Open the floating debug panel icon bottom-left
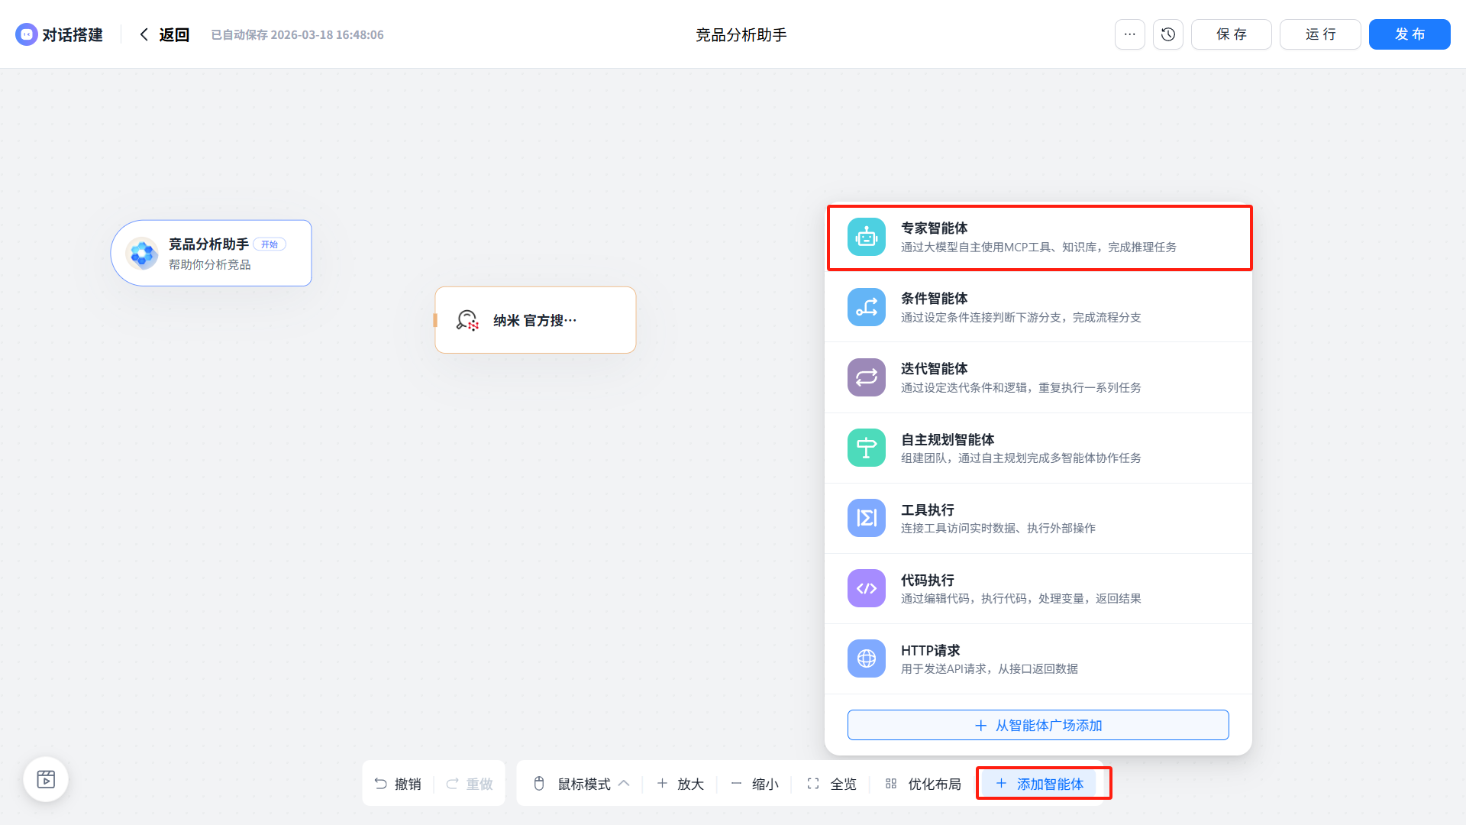This screenshot has height=825, width=1466. (46, 779)
